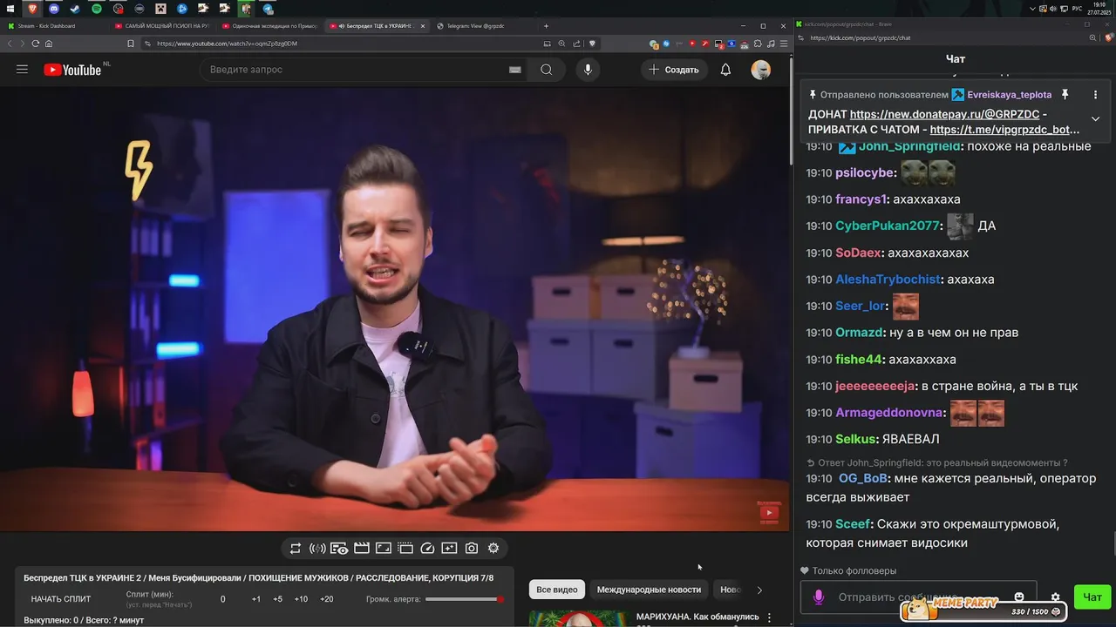Open YouTube notifications bell

pos(725,70)
